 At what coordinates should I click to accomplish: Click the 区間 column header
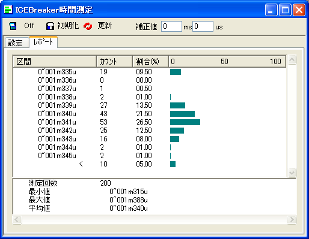(55, 61)
